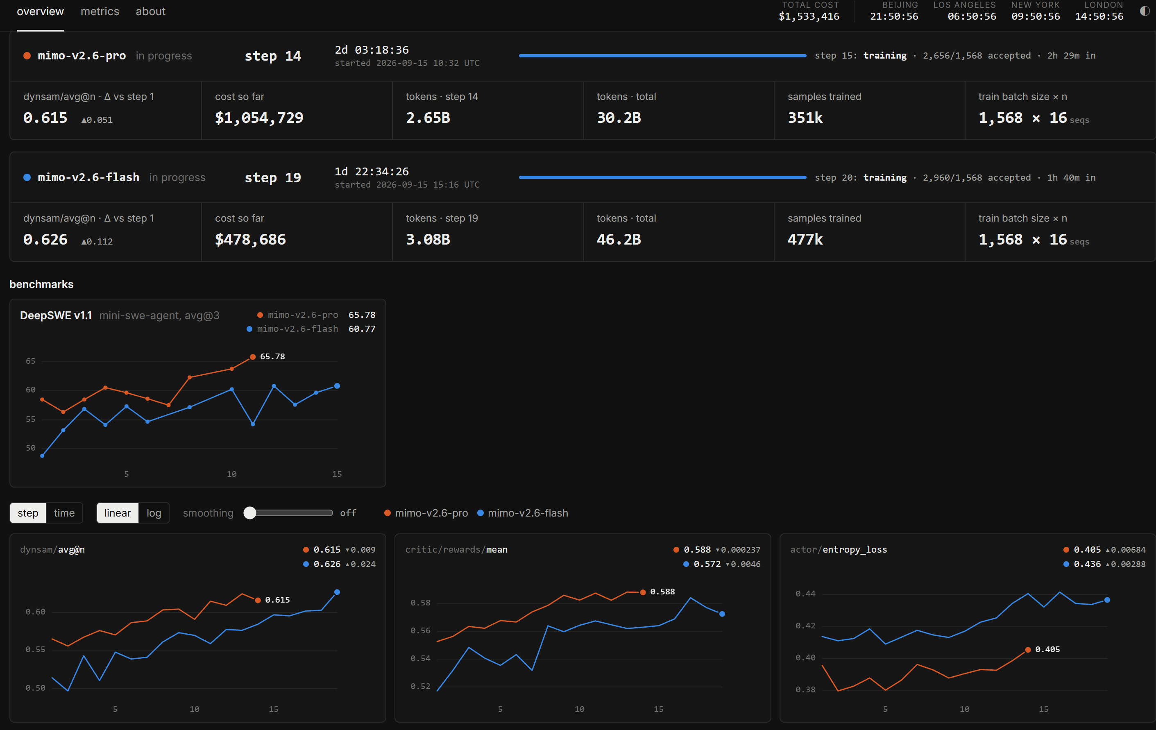Click the blue endpoint marker on dynsam/avg@n chart

click(337, 592)
